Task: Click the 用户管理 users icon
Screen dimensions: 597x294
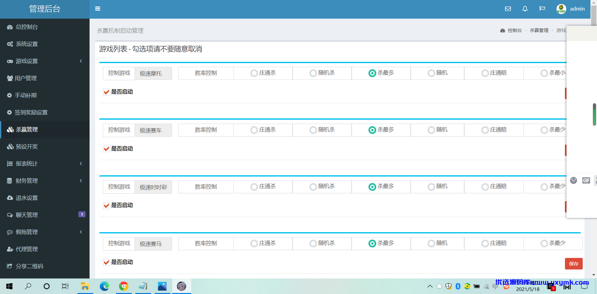Action: tap(10, 78)
